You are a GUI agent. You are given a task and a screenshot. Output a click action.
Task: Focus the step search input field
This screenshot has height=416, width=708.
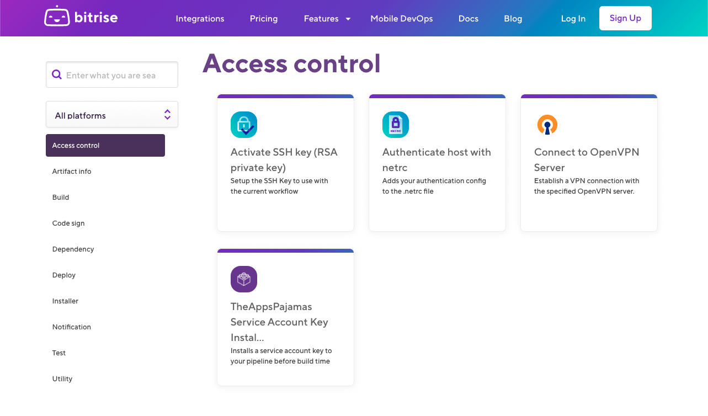[x=112, y=74]
